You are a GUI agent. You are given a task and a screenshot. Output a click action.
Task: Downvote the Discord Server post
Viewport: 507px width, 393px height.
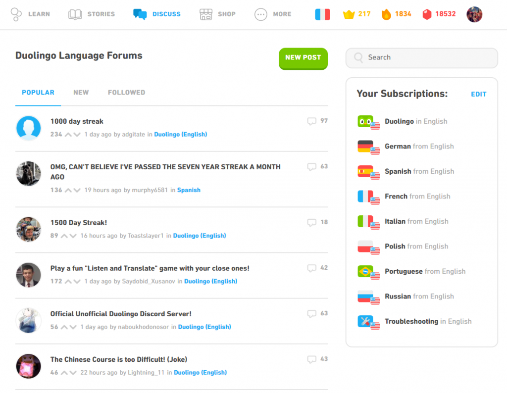click(x=73, y=327)
